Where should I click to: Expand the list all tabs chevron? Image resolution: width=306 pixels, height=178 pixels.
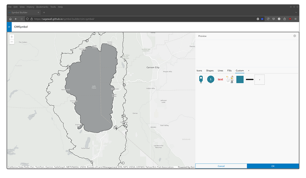296,13
